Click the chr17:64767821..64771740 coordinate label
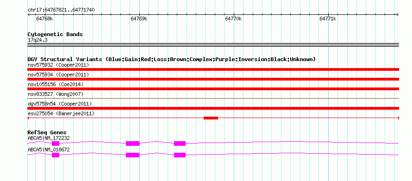This screenshot has width=412, height=181. click(61, 10)
